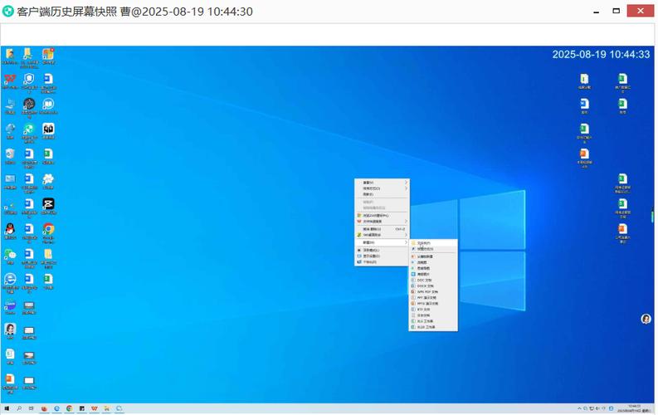This screenshot has height=415, width=658.
Task: Select the Recycle Bin desktop icon
Action: pyautogui.click(x=10, y=156)
